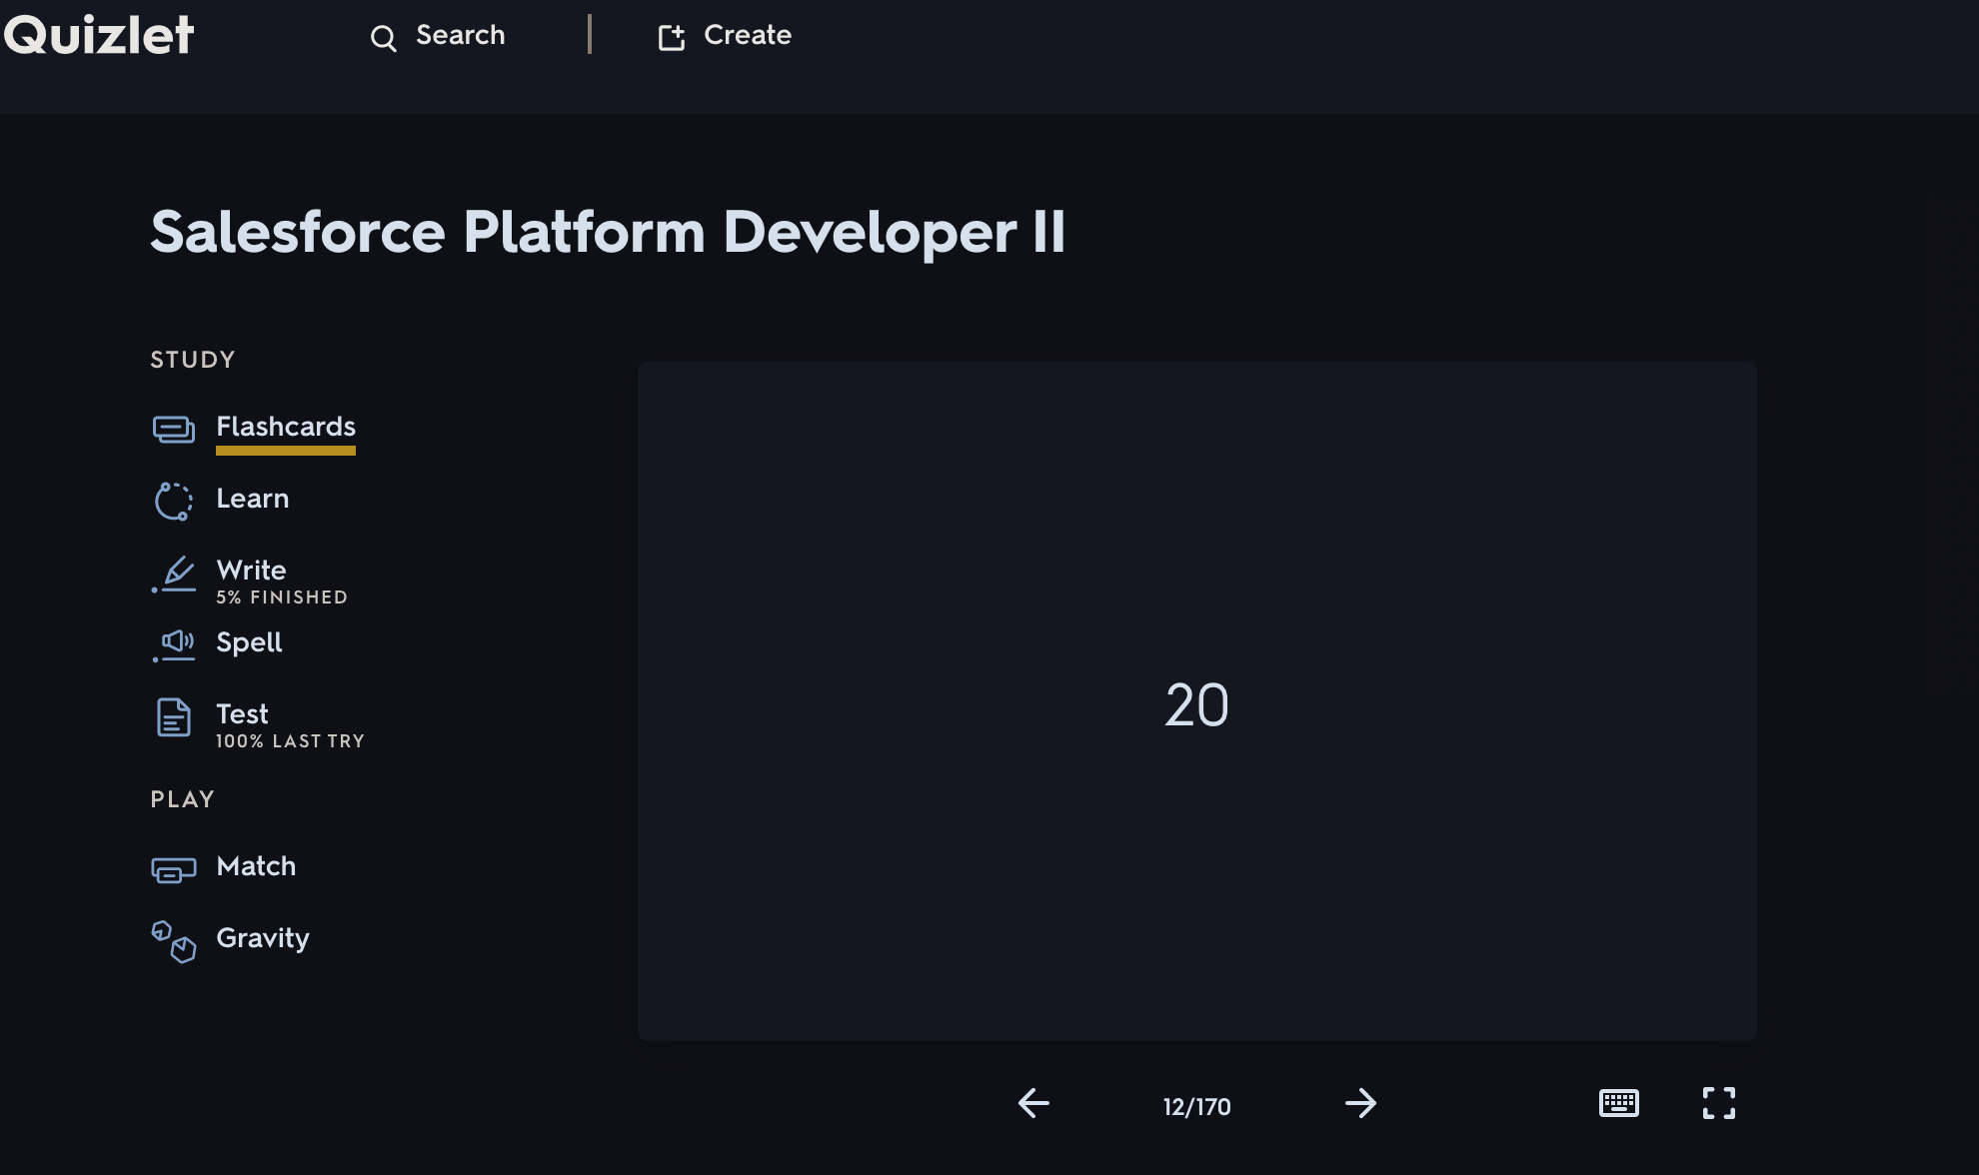The image size is (1979, 1175).
Task: Open the Learn study mode label
Action: coord(253,499)
